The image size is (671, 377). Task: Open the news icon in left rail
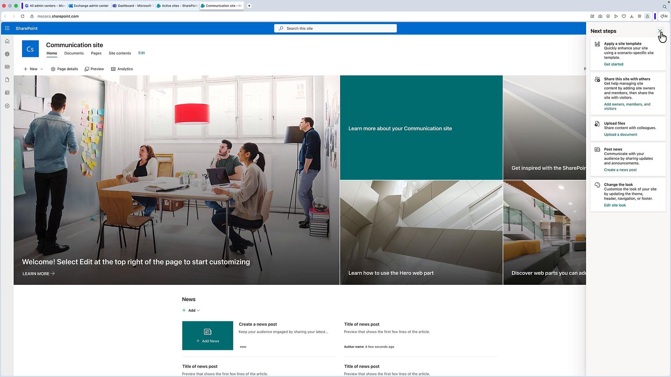tap(7, 67)
